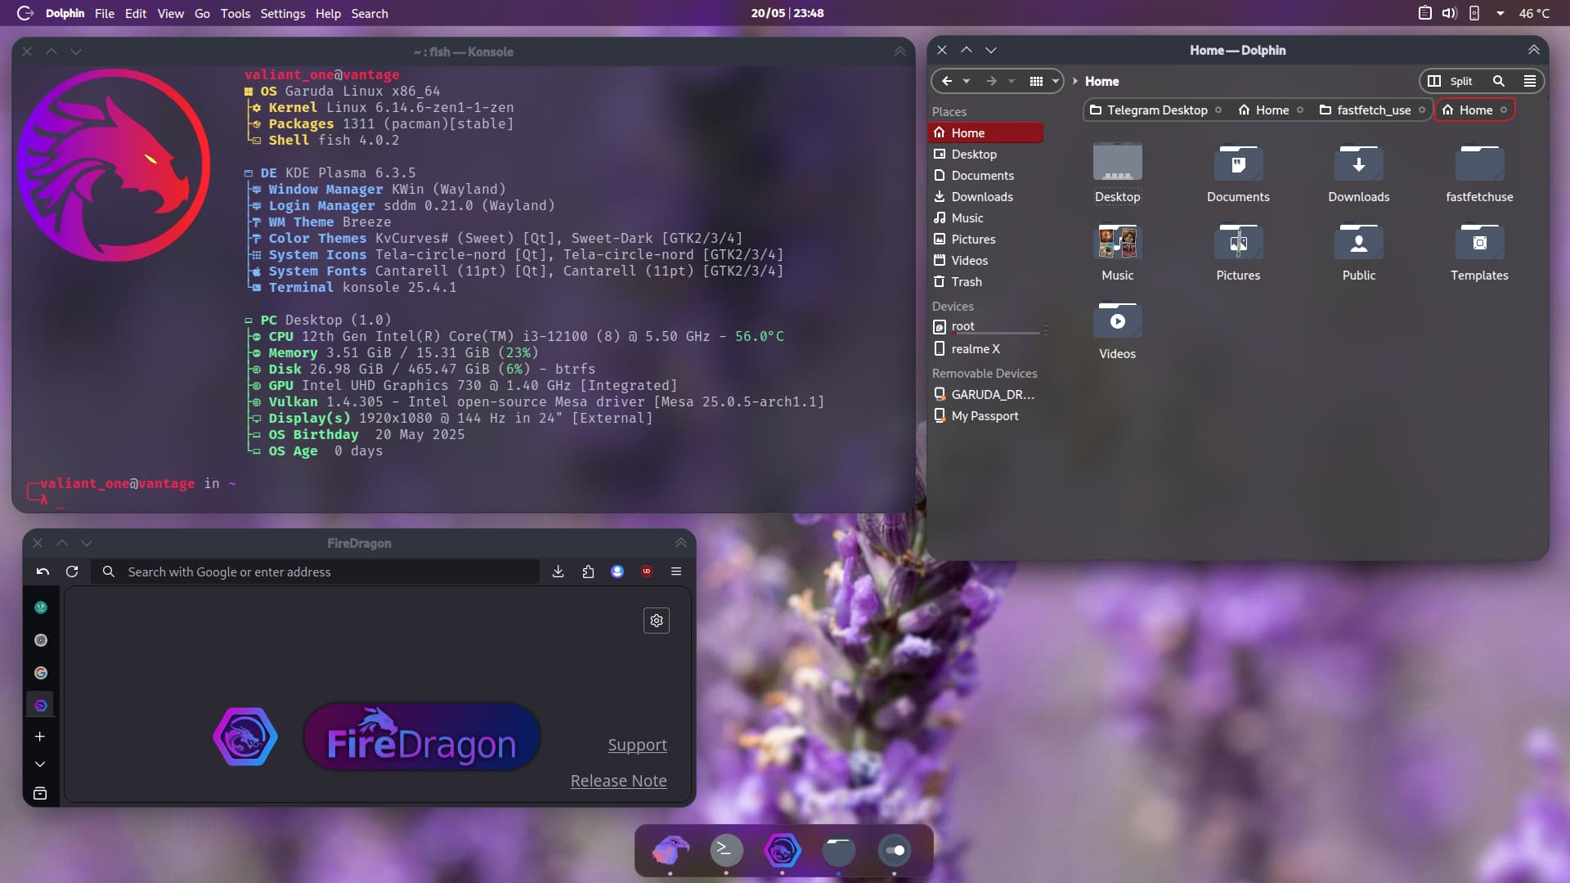Click the volume icon in system tray
The height and width of the screenshot is (883, 1570).
coord(1449,13)
